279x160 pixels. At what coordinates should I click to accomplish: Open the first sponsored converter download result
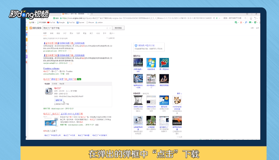click(64, 43)
